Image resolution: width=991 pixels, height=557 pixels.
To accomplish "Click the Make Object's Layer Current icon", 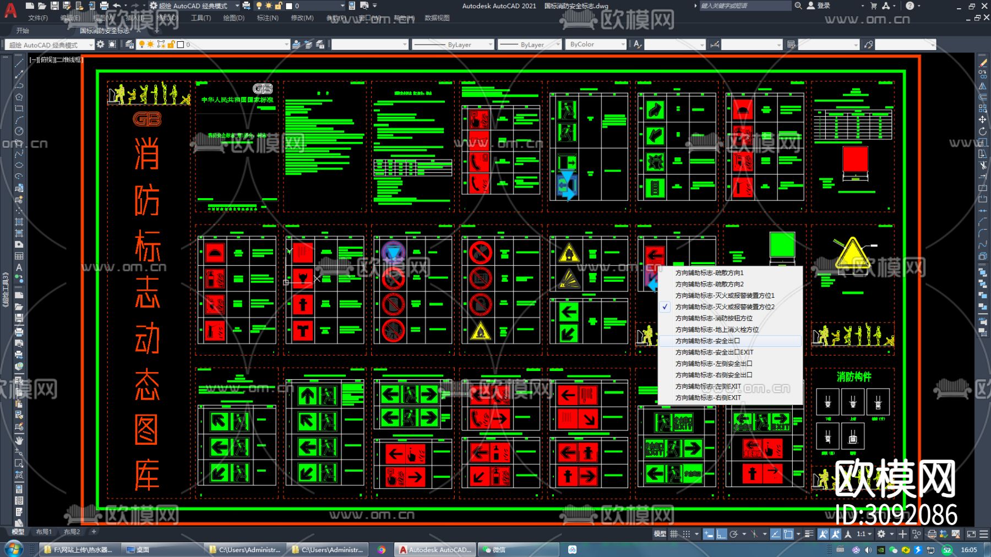I will [x=296, y=45].
